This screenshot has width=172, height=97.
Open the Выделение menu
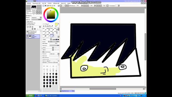(x=56, y=3)
